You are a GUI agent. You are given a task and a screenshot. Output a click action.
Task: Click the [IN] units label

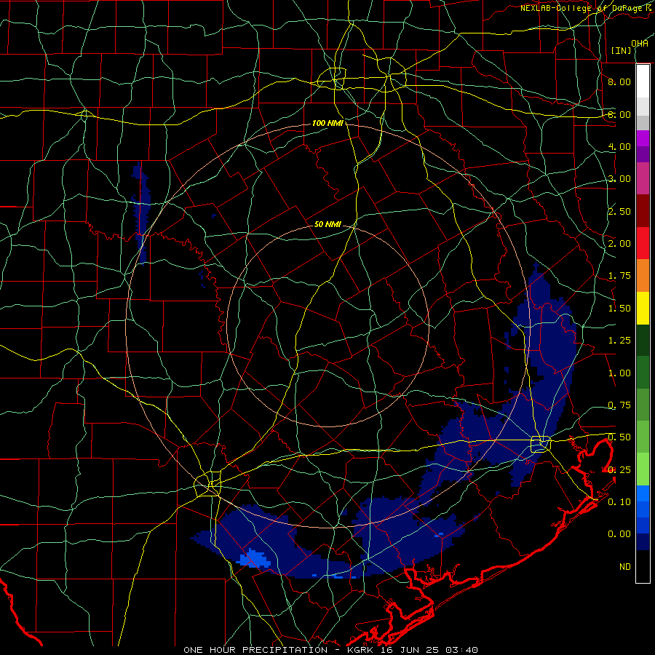pos(622,50)
